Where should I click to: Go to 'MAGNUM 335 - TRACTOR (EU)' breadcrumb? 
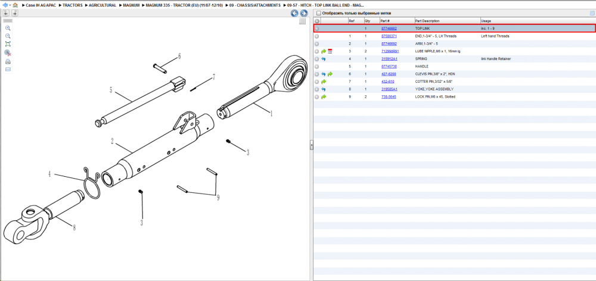[184, 5]
